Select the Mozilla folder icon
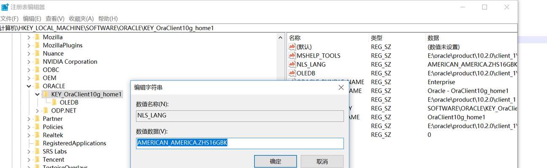The height and width of the screenshot is (168, 547). 37,37
